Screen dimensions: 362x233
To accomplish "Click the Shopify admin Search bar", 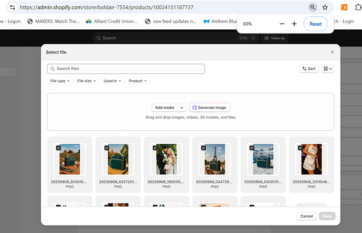I will click(176, 38).
